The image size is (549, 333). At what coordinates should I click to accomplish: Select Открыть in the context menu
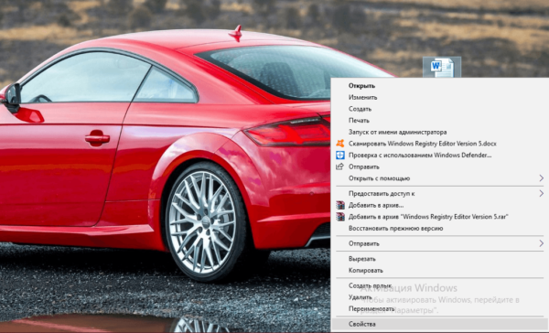(x=361, y=86)
